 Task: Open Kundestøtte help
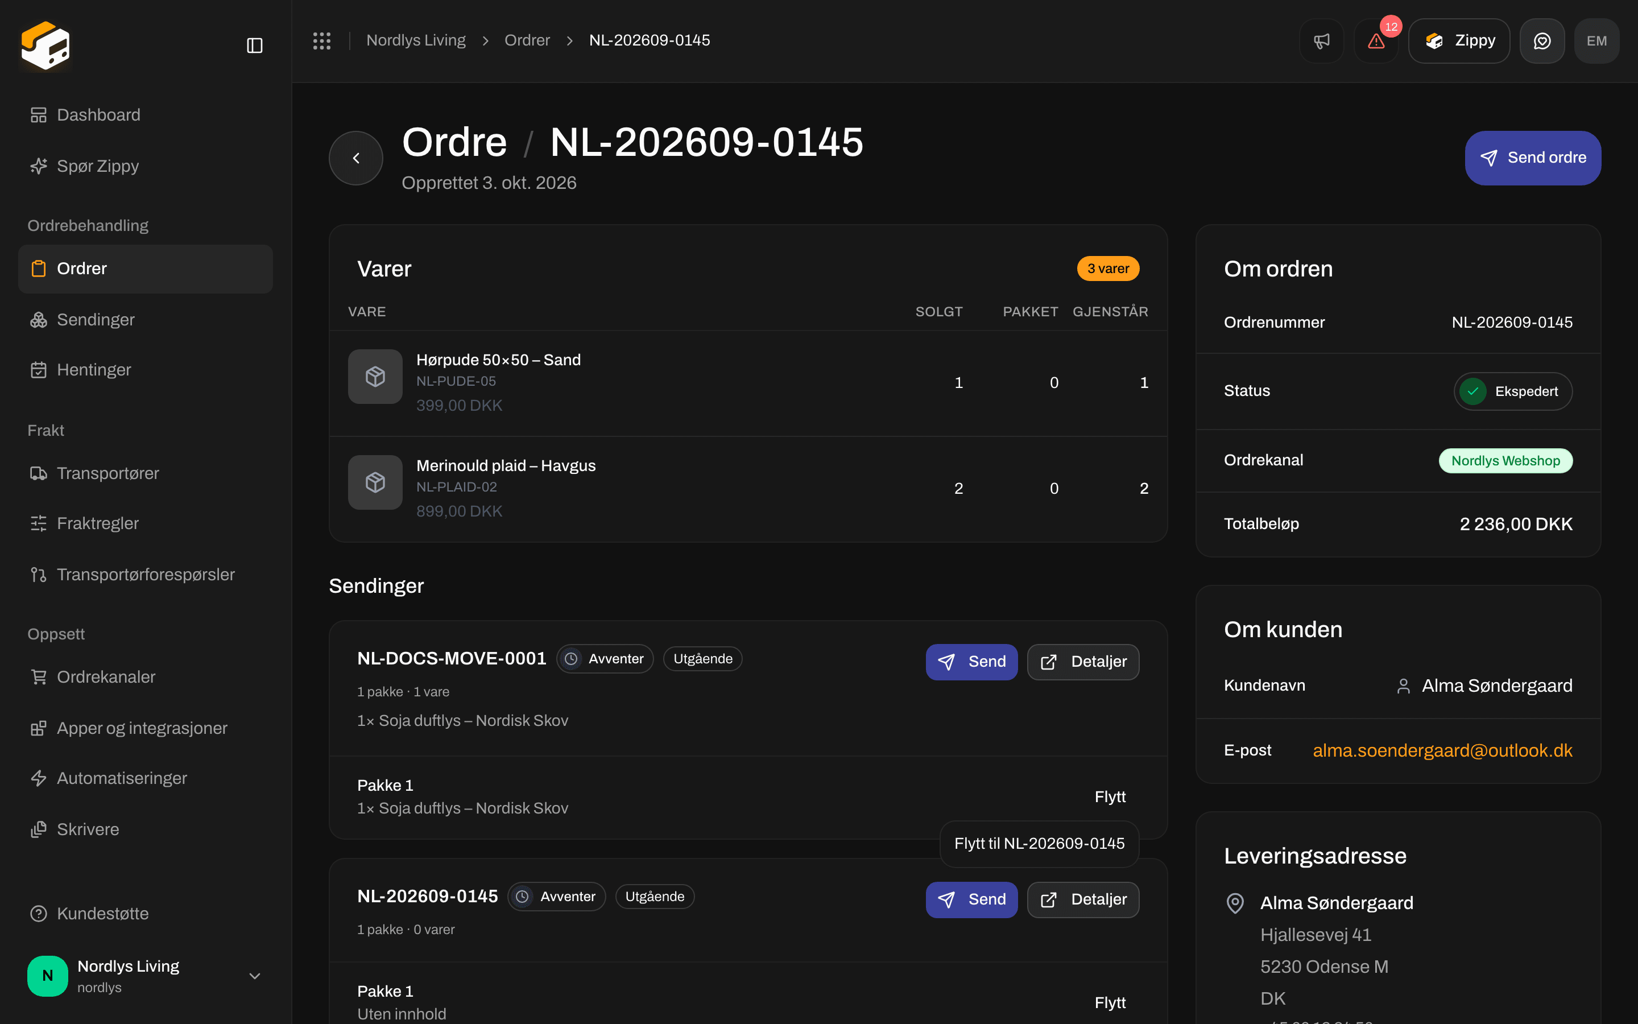[146, 914]
